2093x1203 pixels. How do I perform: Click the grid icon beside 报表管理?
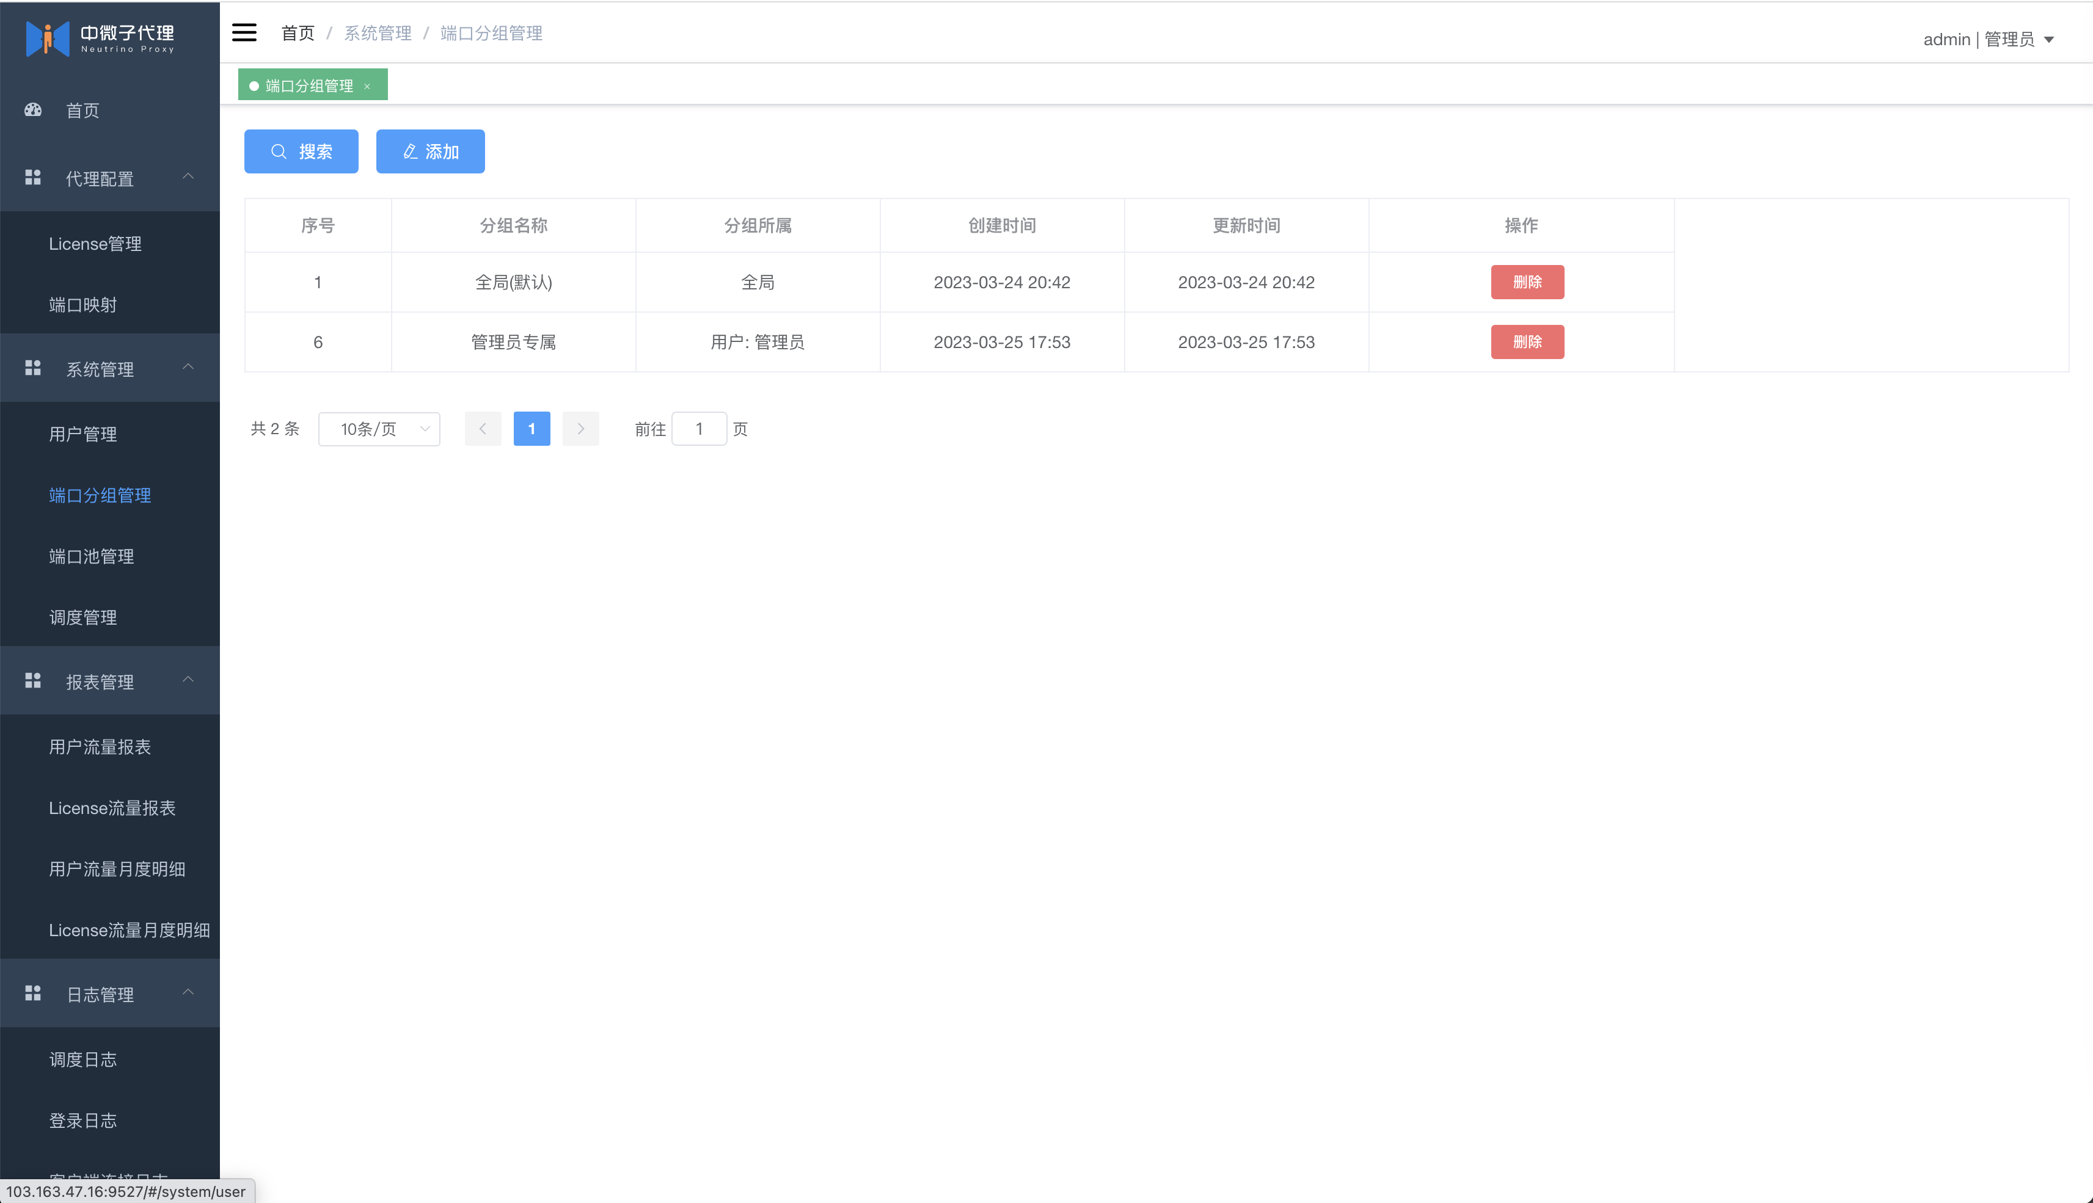[33, 681]
